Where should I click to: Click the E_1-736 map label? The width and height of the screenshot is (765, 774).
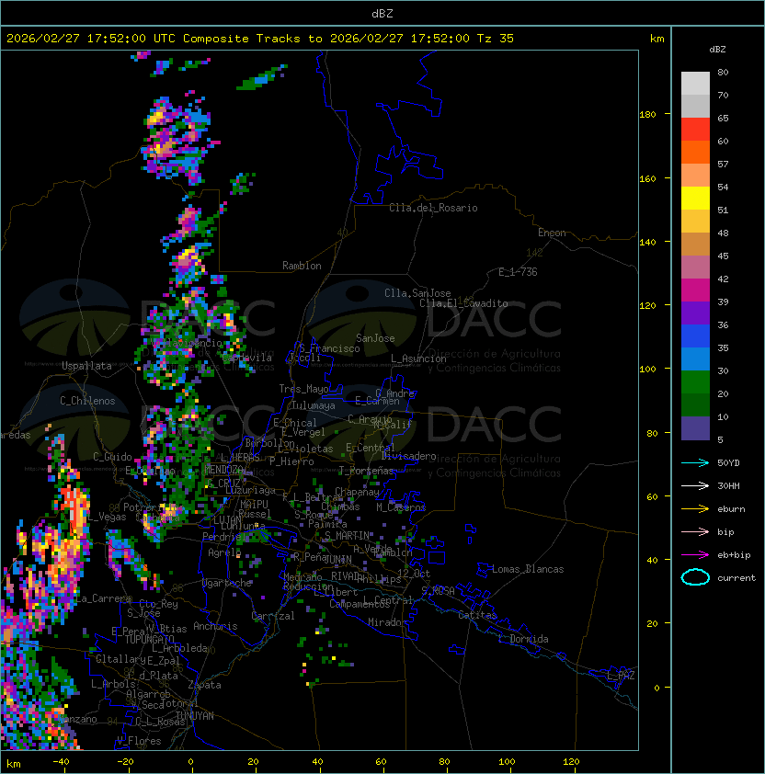[518, 272]
